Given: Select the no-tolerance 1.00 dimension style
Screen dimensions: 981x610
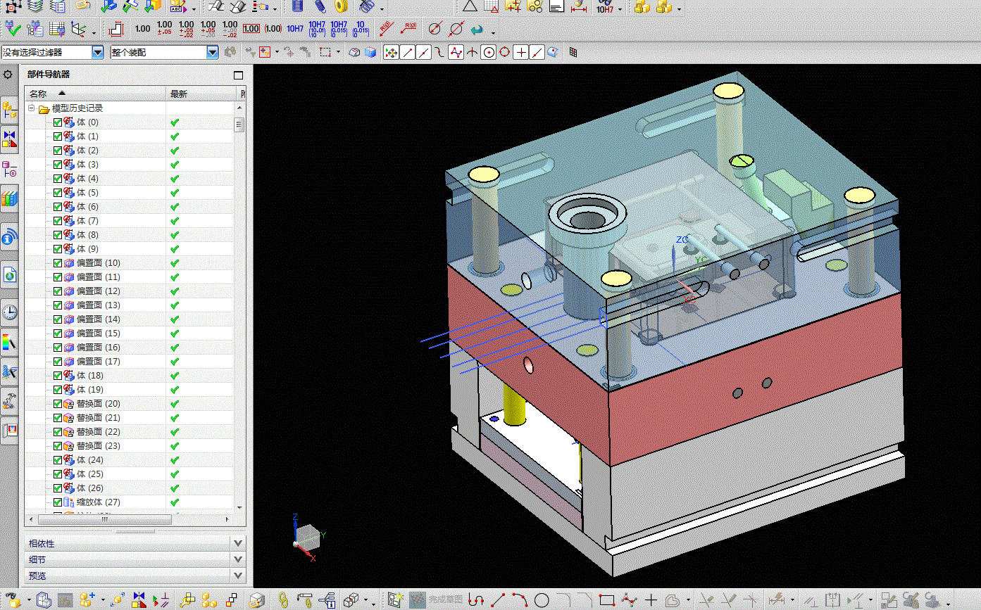Looking at the screenshot, I should (143, 29).
